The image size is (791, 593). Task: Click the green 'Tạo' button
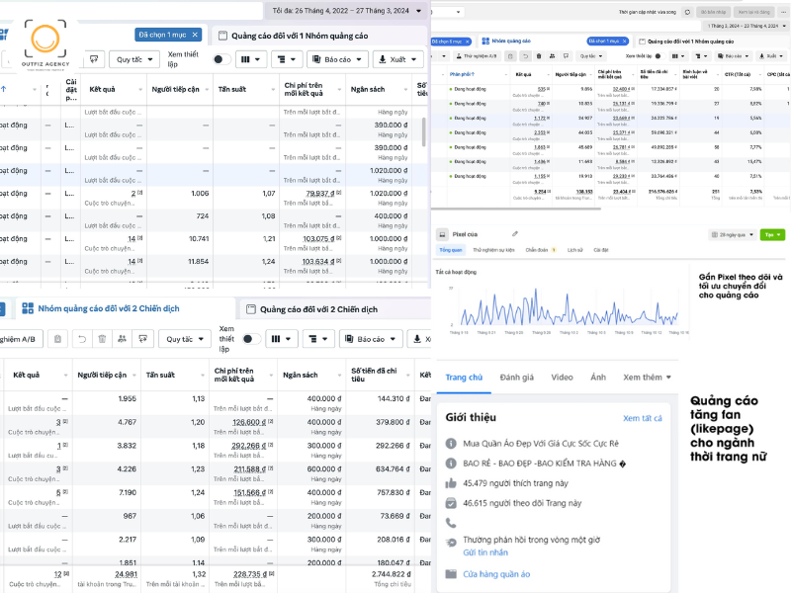(772, 234)
